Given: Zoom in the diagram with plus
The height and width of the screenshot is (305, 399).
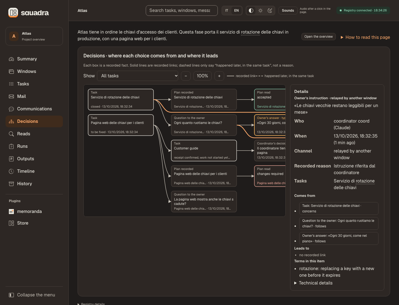Looking at the screenshot, I should click(x=219, y=76).
